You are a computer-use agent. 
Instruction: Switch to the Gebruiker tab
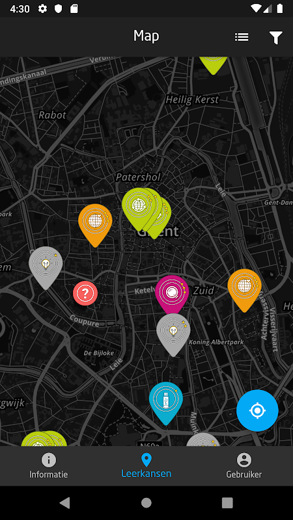pyautogui.click(x=244, y=466)
